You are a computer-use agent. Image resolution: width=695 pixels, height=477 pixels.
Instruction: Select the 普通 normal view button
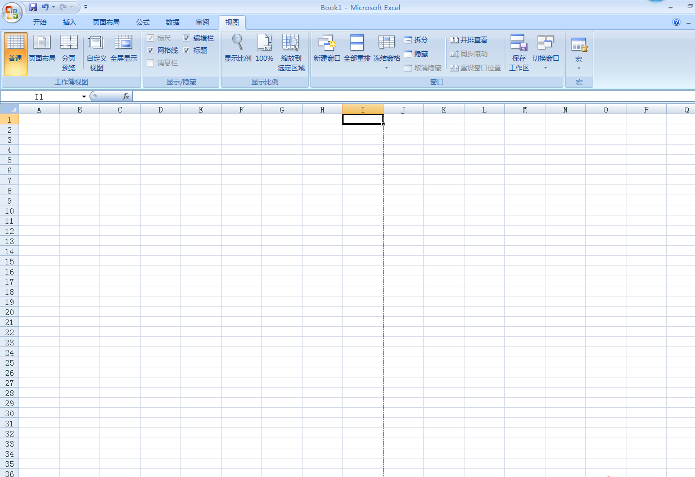pos(15,53)
